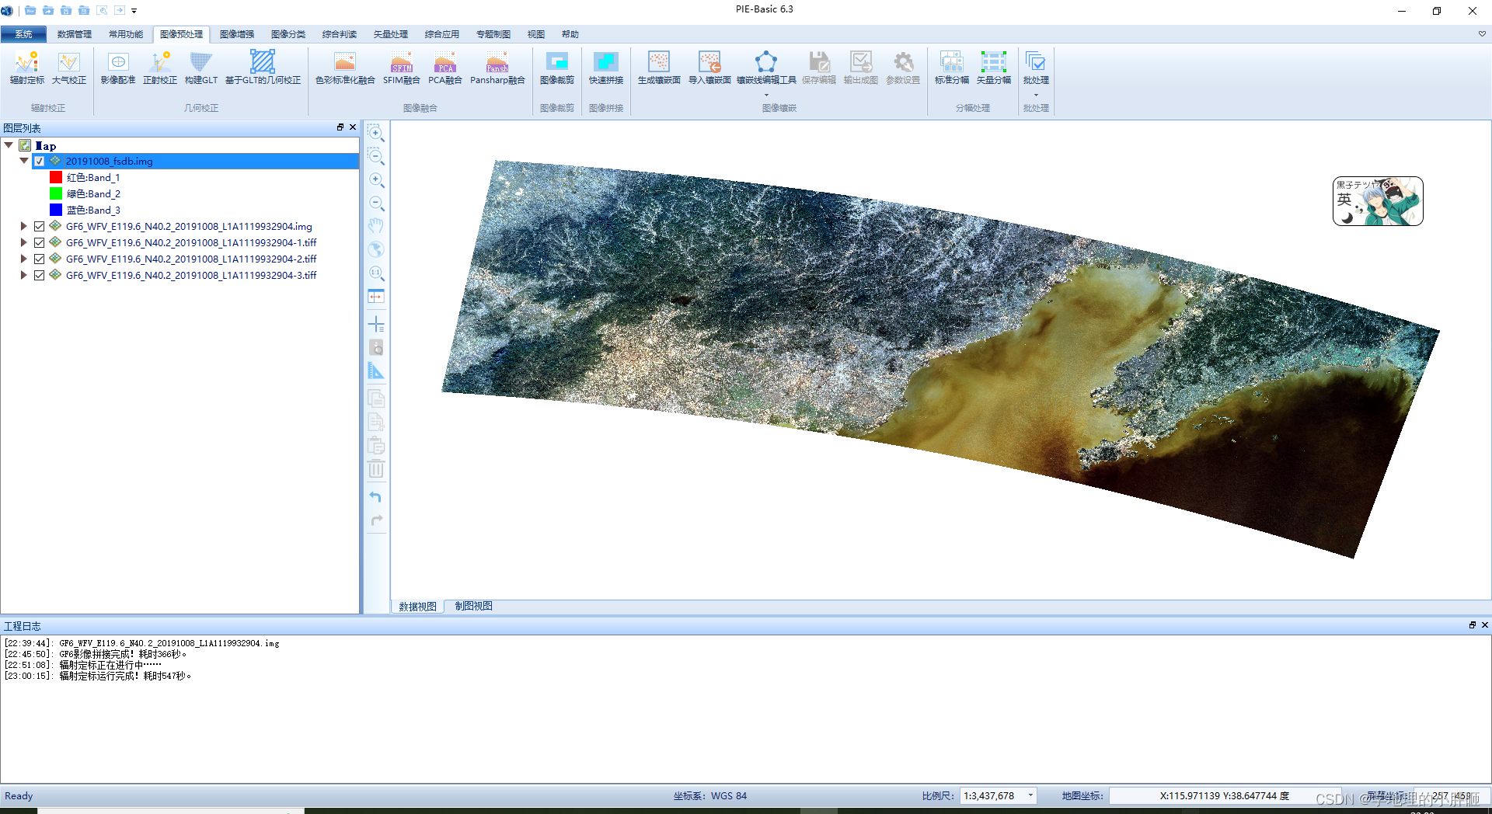Switch to the 制图视图 view tab
Image resolution: width=1492 pixels, height=814 pixels.
(473, 606)
